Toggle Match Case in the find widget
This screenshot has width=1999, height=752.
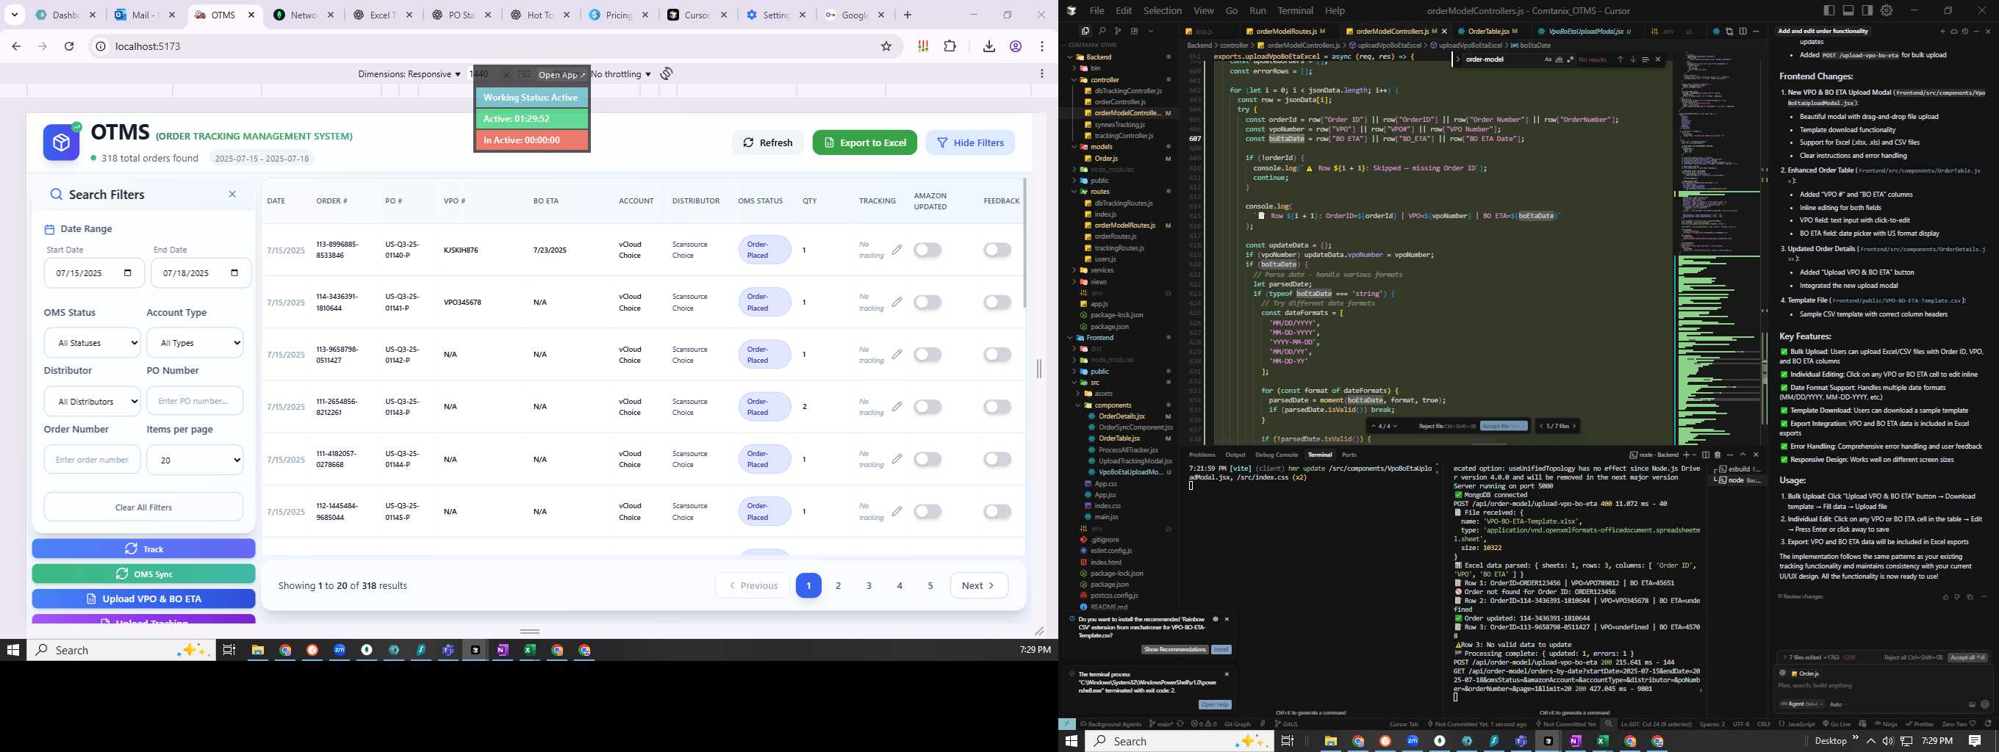pyautogui.click(x=1548, y=59)
